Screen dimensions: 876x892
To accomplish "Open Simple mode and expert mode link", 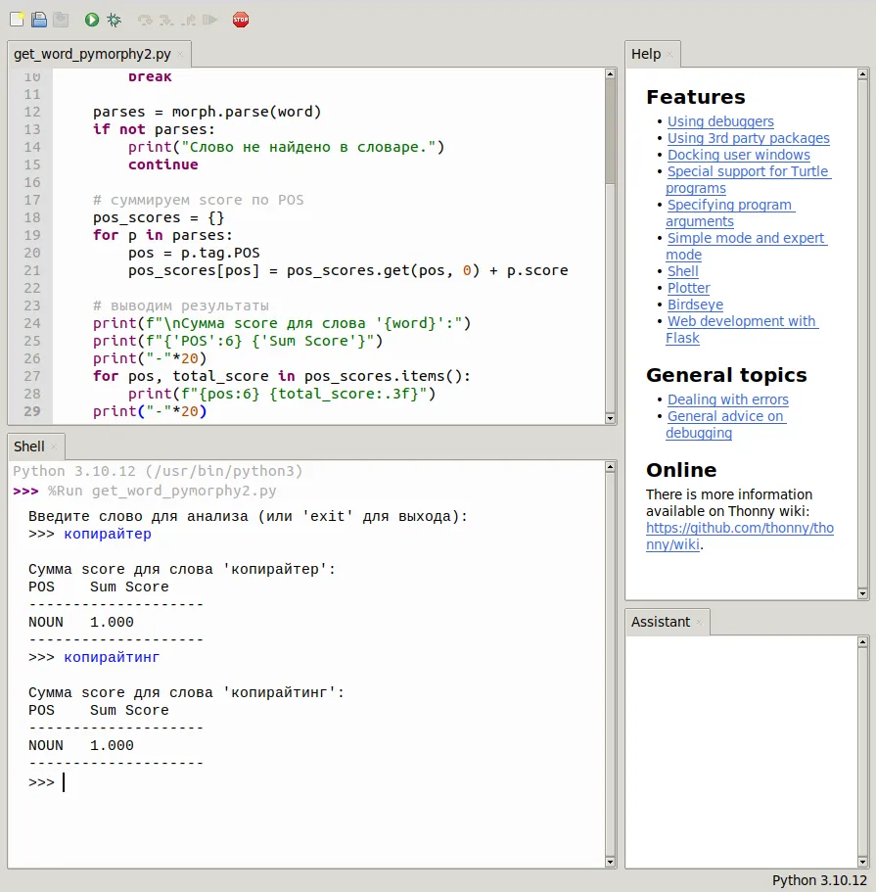I will pos(746,247).
